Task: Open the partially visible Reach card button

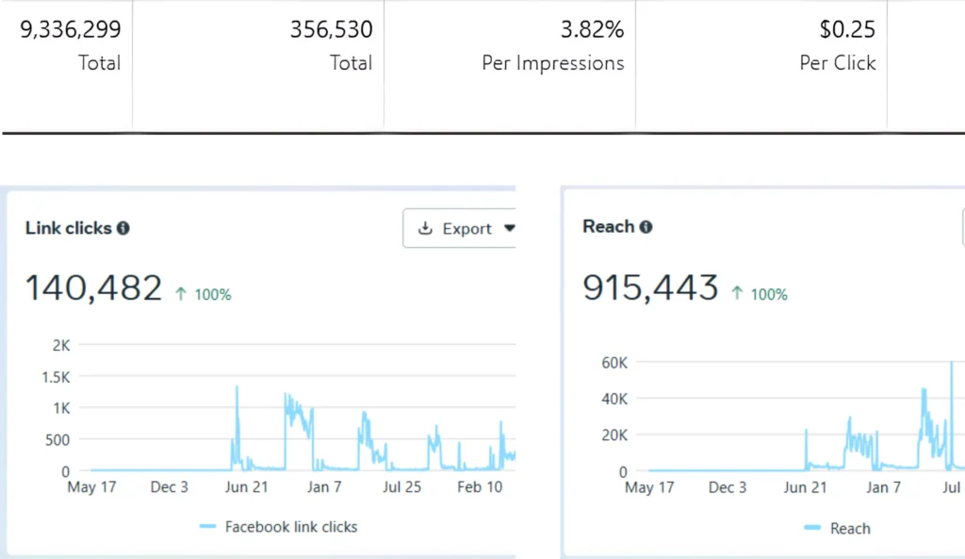Action: [962, 227]
